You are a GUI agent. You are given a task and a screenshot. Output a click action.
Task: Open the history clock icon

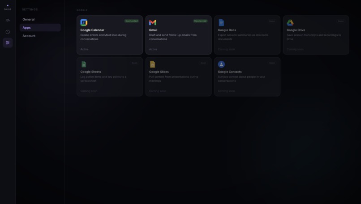(8, 32)
